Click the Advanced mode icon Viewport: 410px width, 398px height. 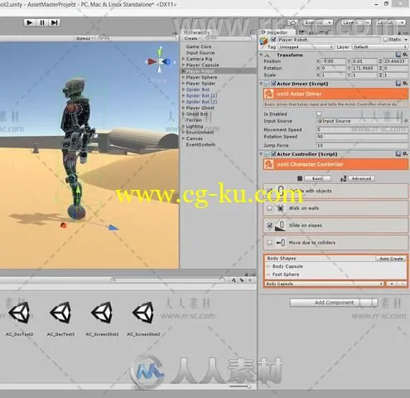[x=343, y=178]
